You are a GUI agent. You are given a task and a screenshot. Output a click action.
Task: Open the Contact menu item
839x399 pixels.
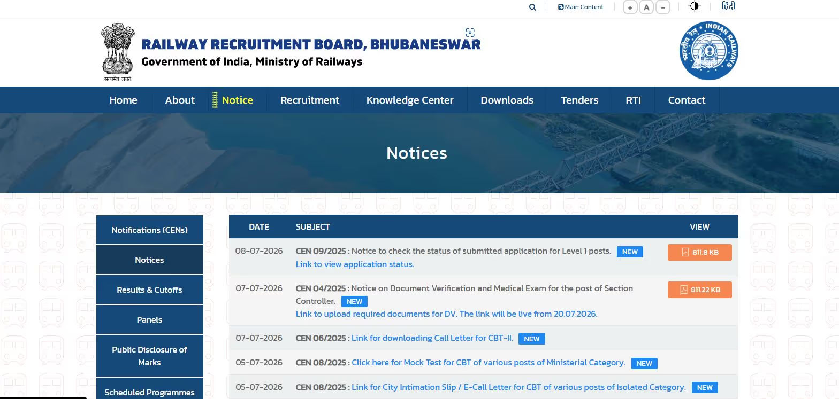(687, 100)
